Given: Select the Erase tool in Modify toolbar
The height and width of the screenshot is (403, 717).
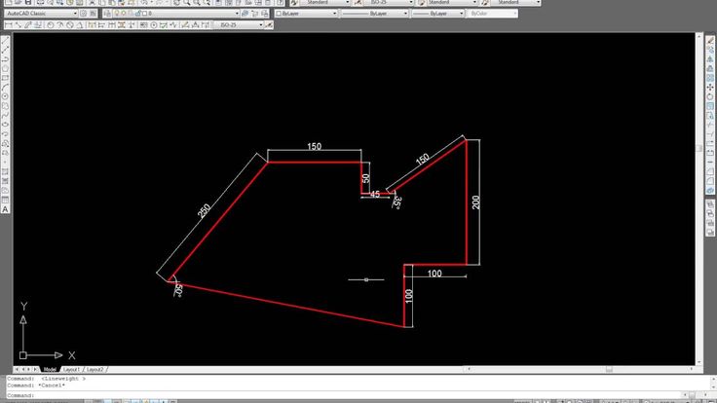Looking at the screenshot, I should click(x=710, y=40).
